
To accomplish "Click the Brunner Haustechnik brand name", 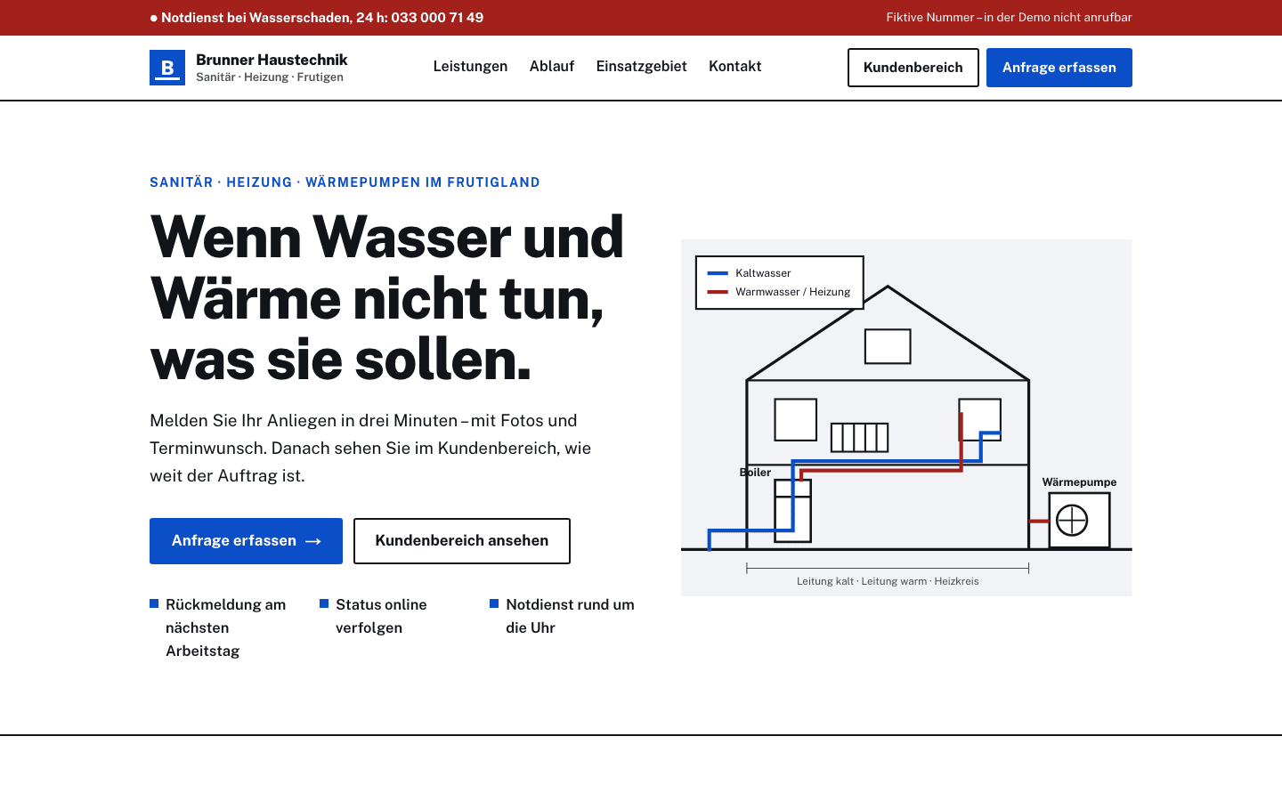I will pyautogui.click(x=272, y=60).
